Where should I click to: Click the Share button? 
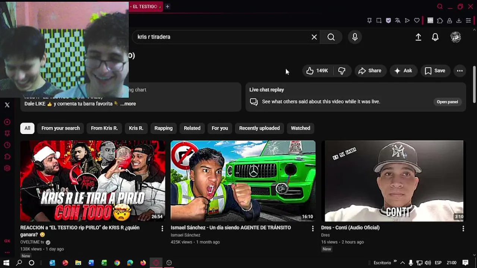[x=370, y=71]
